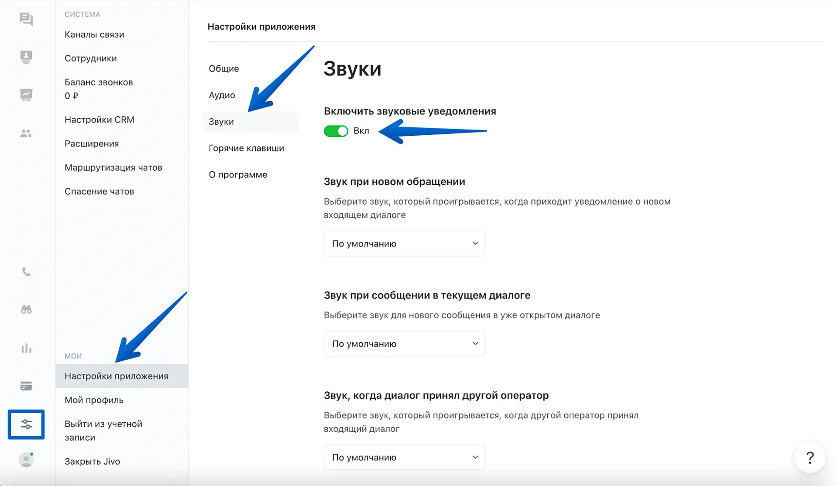The height and width of the screenshot is (486, 838).
Task: Click the binoculars visitors icon
Action: click(x=26, y=310)
